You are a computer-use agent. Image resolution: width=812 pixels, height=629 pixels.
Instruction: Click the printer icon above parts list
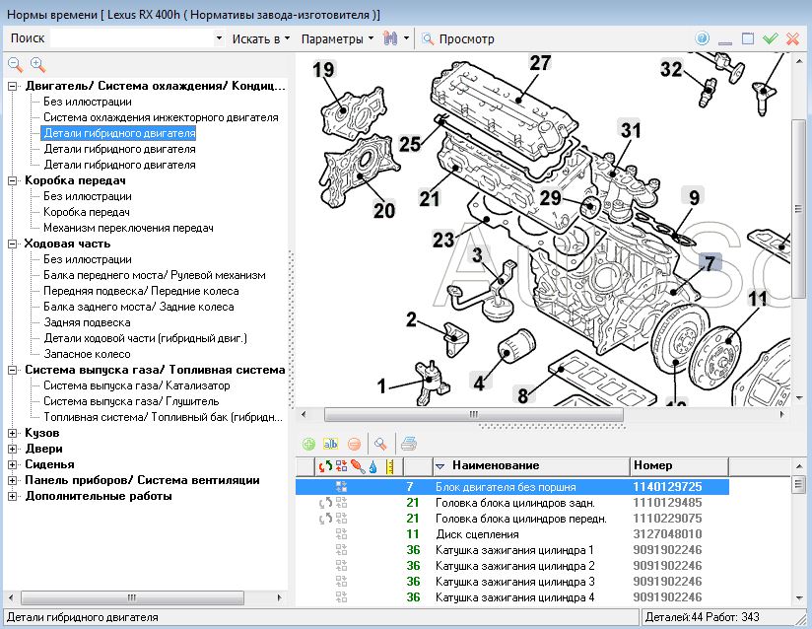409,444
